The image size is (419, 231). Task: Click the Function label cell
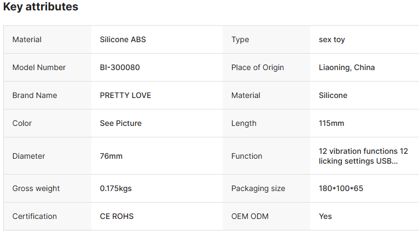coord(266,156)
